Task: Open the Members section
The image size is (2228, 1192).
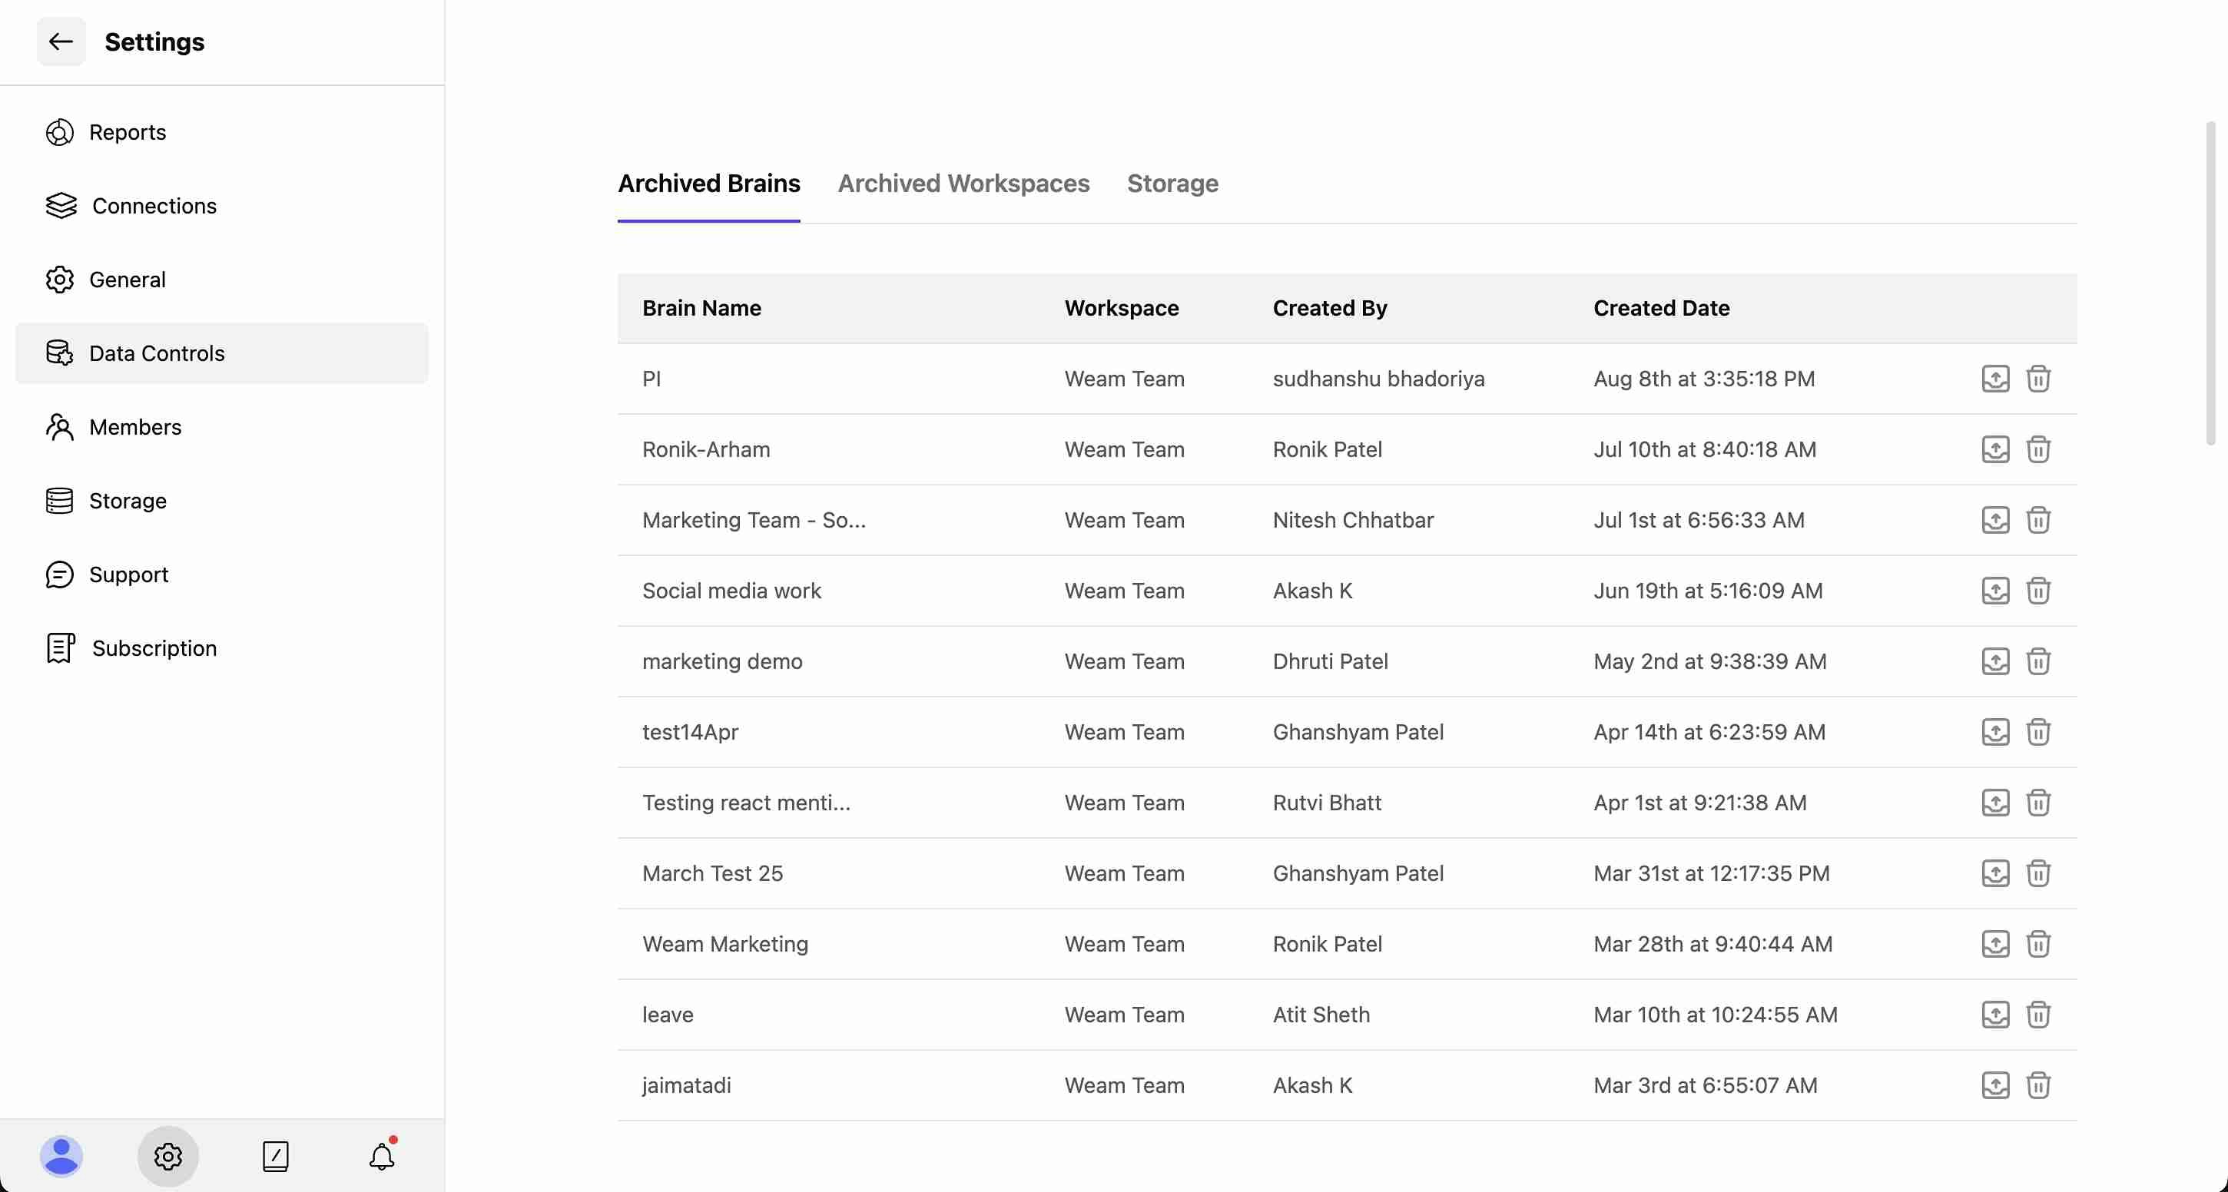Action: [221, 427]
